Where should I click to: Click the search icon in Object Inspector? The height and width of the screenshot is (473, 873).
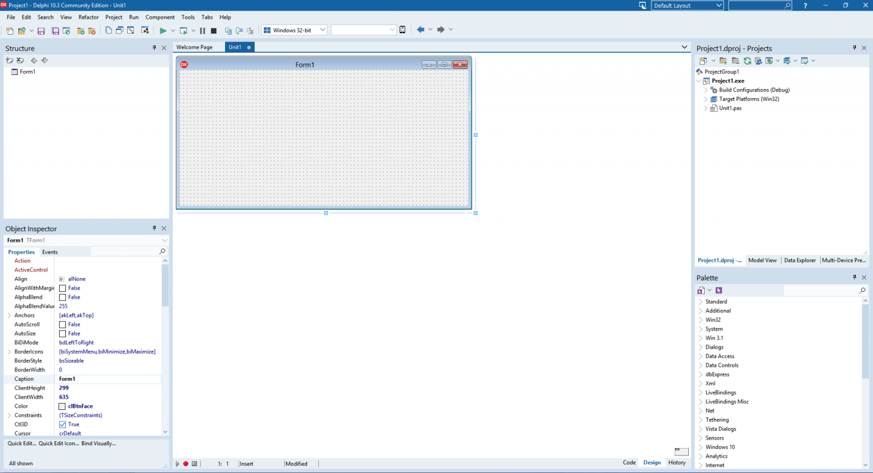tap(162, 252)
